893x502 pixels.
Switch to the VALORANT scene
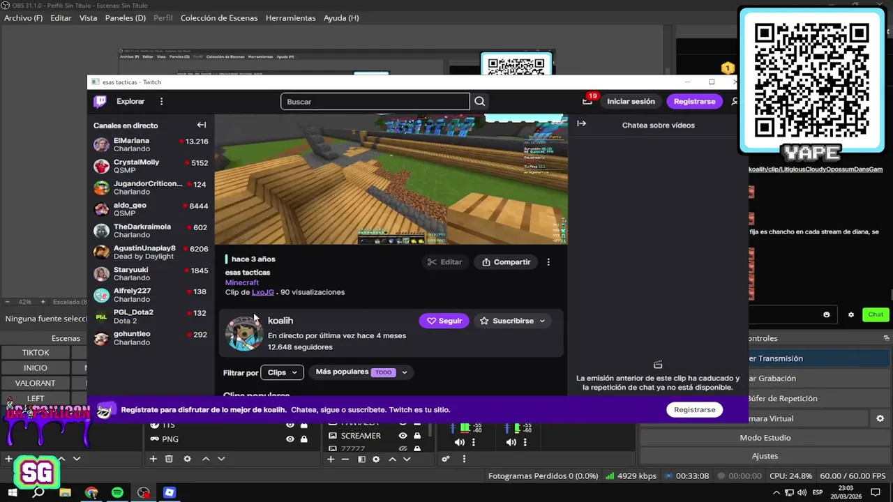pyautogui.click(x=35, y=383)
